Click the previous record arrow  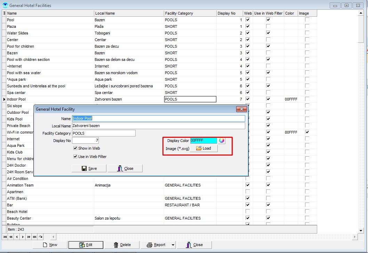[x=17, y=237]
